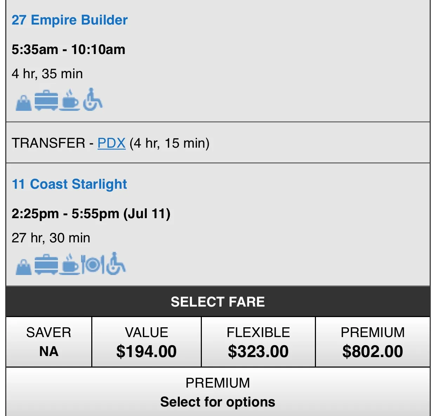This screenshot has height=416, width=436.
Task: Open the 11 Coast Starlight train link
Action: pos(69,184)
